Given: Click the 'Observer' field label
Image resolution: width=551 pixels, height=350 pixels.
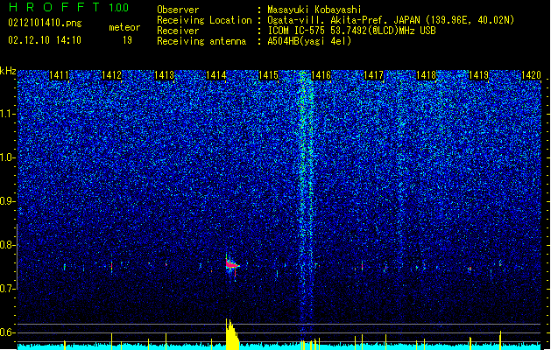Looking at the screenshot, I should [x=178, y=10].
